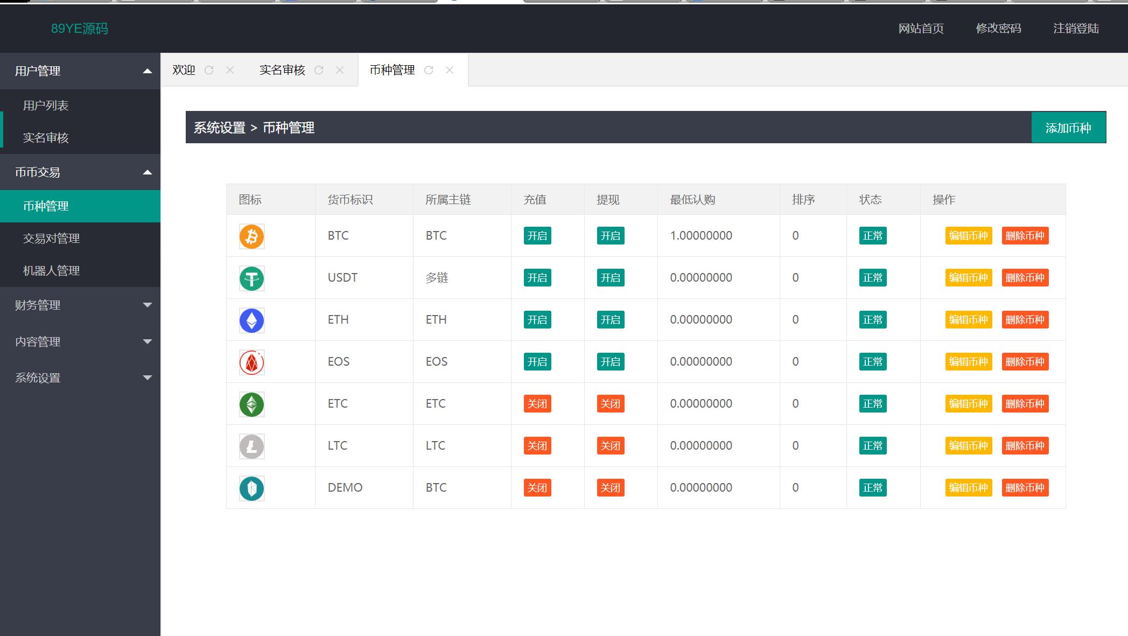Screen dimensions: 1128x636
Task: Click the 添加币种 button
Action: [1068, 128]
